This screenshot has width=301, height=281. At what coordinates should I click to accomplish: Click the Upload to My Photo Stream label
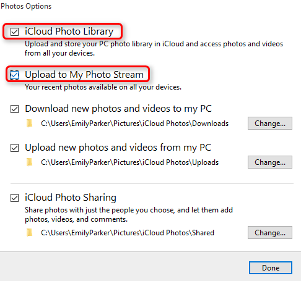click(84, 75)
